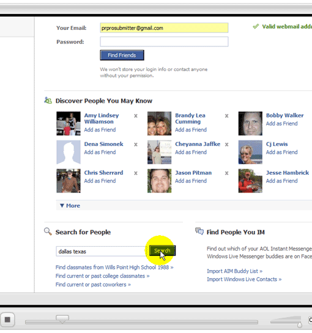
Task: Remove Brandy Lea Cumming suggestion
Action: pos(227,116)
